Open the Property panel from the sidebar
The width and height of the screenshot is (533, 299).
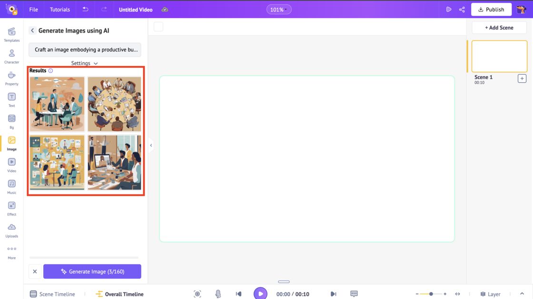[x=11, y=78]
